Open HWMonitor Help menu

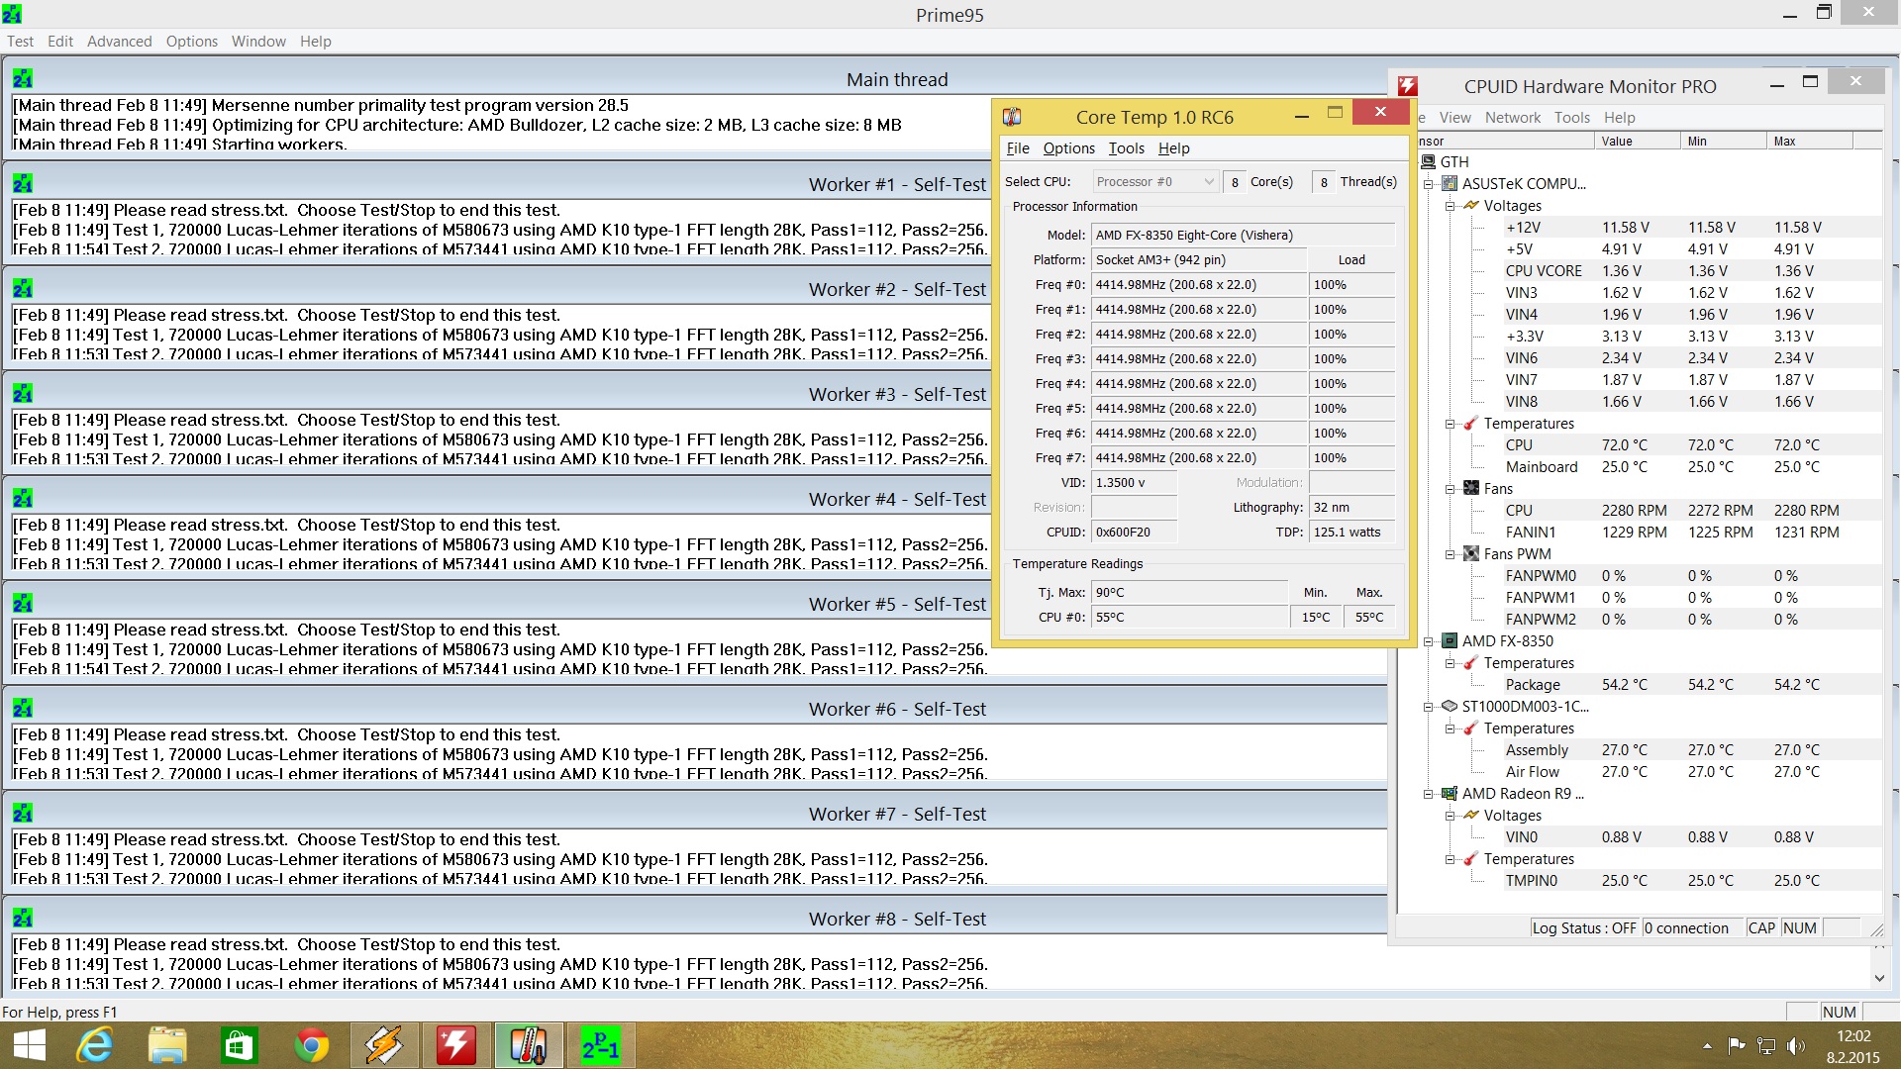point(1620,117)
